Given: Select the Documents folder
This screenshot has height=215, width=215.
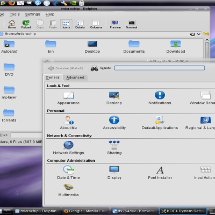Looking at the screenshot, I should (x=134, y=47).
